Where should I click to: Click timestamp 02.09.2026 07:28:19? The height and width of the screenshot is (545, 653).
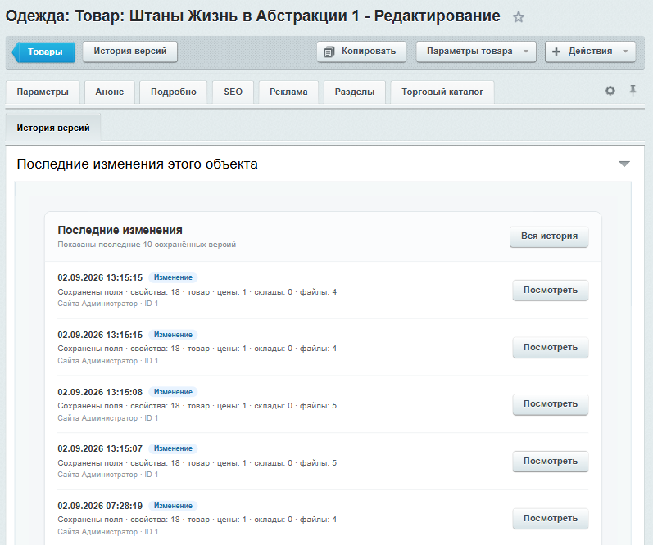coord(100,506)
